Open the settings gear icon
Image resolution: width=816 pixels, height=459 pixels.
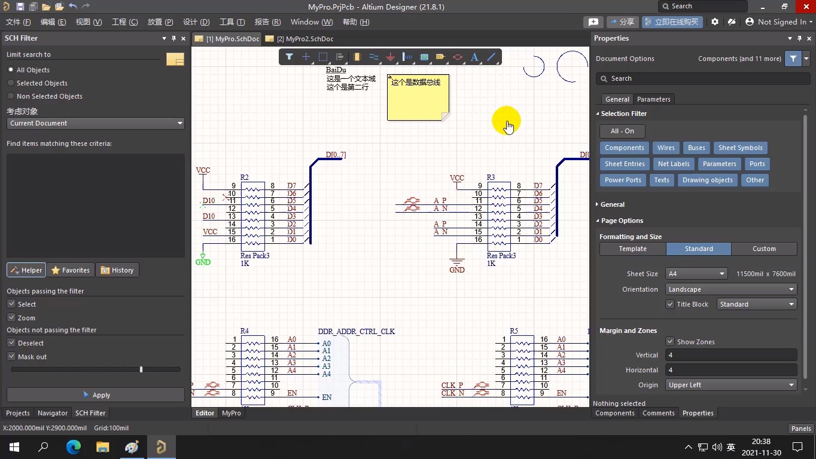coord(715,22)
